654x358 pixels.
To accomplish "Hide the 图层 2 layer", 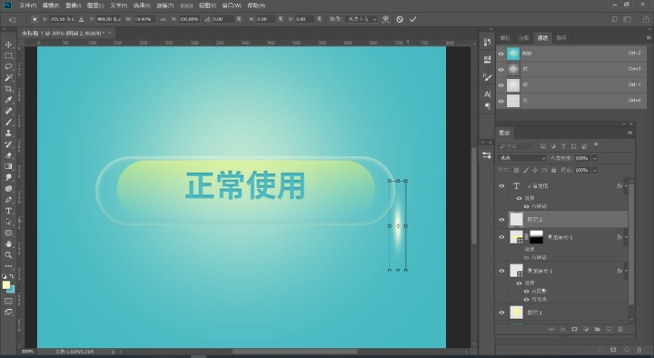I will 501,220.
